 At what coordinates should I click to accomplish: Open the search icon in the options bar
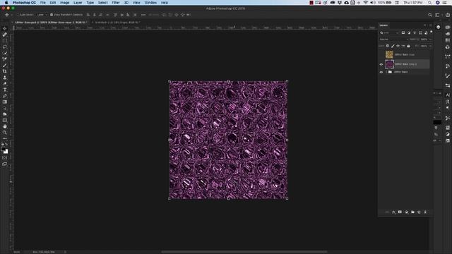pyautogui.click(x=430, y=15)
